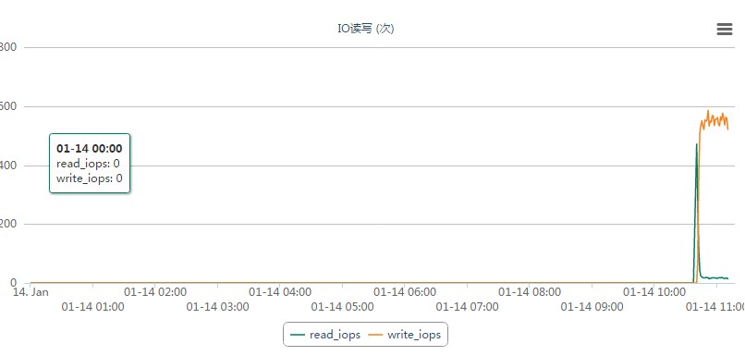
Task: Click the 01-14 01:00 axis label
Action: [93, 307]
